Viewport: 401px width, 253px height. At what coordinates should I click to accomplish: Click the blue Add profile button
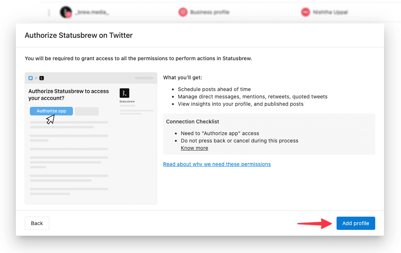click(355, 223)
